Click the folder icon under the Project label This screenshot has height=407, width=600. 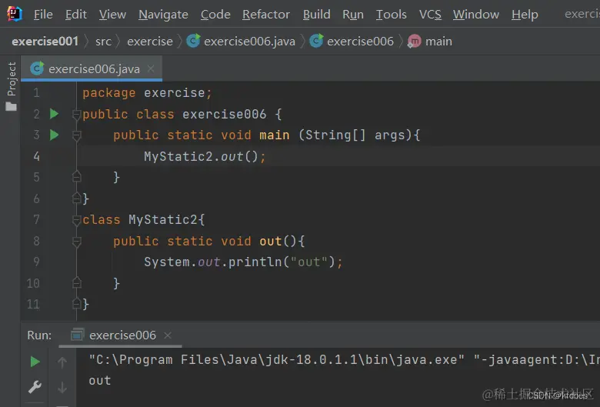[x=11, y=106]
